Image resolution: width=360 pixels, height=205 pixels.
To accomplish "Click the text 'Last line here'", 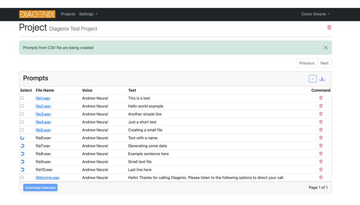I will (139, 170).
